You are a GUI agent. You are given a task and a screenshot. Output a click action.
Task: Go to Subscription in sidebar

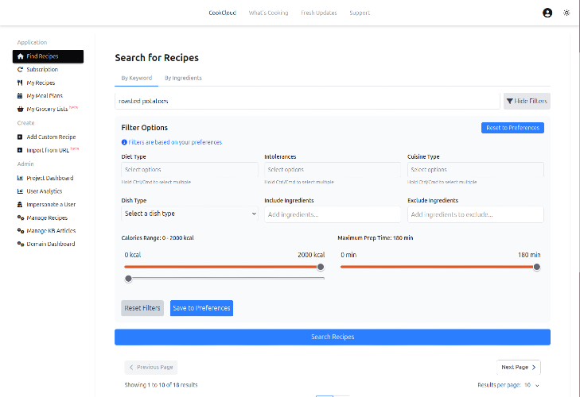click(48, 69)
